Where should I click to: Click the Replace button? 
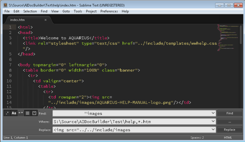(x=230, y=130)
